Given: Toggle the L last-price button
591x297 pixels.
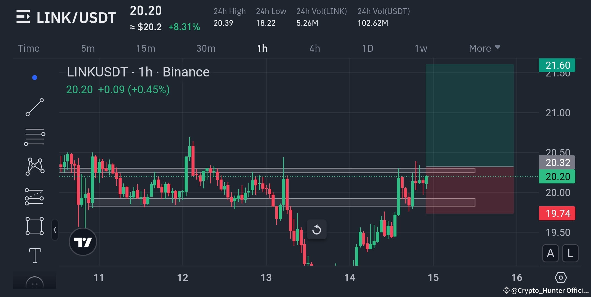Looking at the screenshot, I should click(x=570, y=254).
